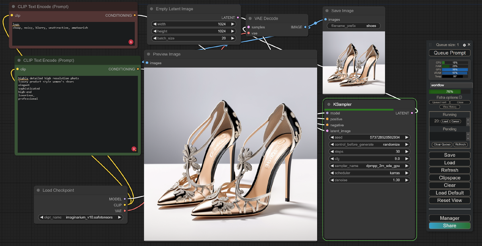
Task: Decrease cfg value with left arrow
Action: [332, 159]
